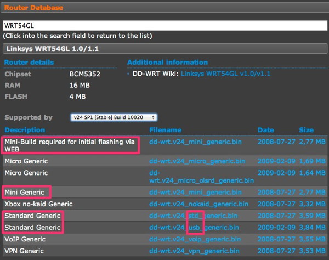
Task: Download dd-wrt.v24_nokaid_generic.bin
Action: tap(198, 204)
